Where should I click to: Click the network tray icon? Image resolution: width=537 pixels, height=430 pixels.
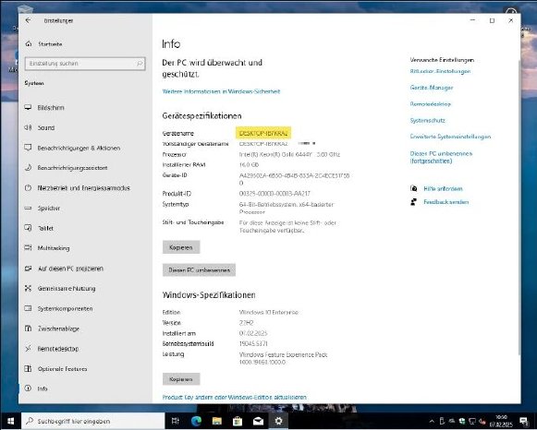click(472, 421)
